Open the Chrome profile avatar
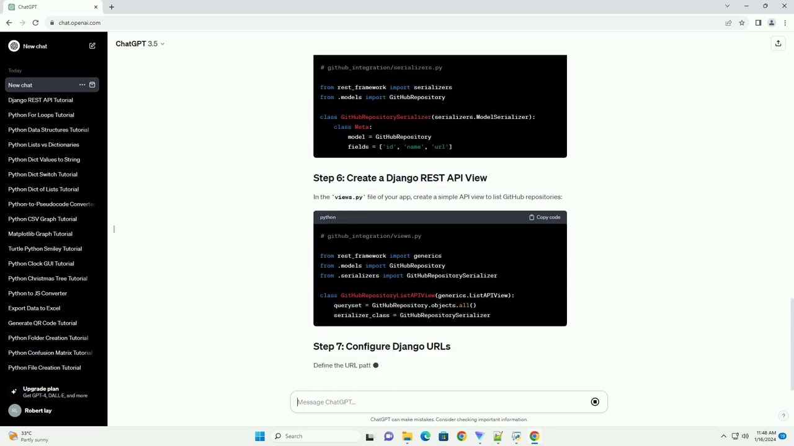 coord(772,23)
